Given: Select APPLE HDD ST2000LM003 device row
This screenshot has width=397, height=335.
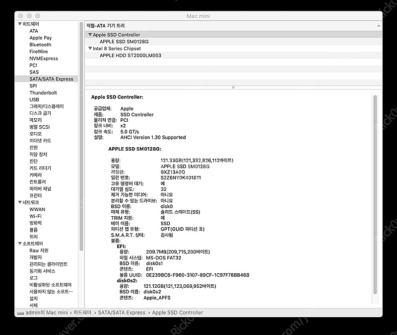Looking at the screenshot, I should pos(233,55).
